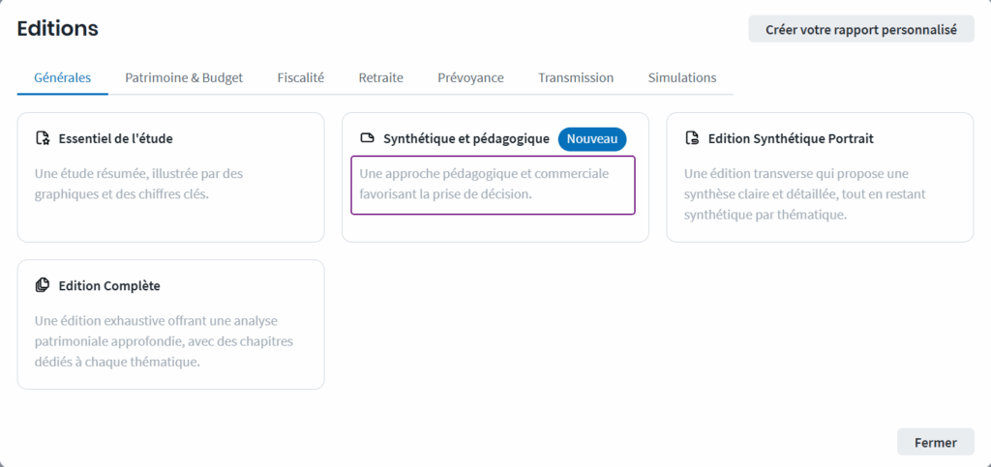Click the Fermer button
The height and width of the screenshot is (467, 991).
click(936, 443)
